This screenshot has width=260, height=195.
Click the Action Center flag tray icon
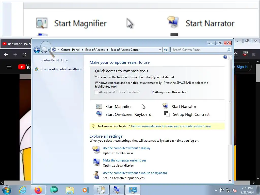point(222,190)
